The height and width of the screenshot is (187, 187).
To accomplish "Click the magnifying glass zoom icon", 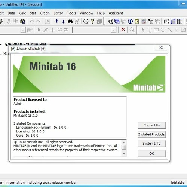I will coord(132,30).
